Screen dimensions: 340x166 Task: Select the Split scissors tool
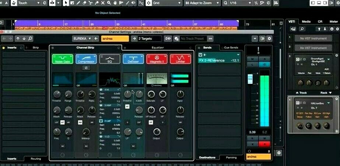pyautogui.click(x=90, y=3)
